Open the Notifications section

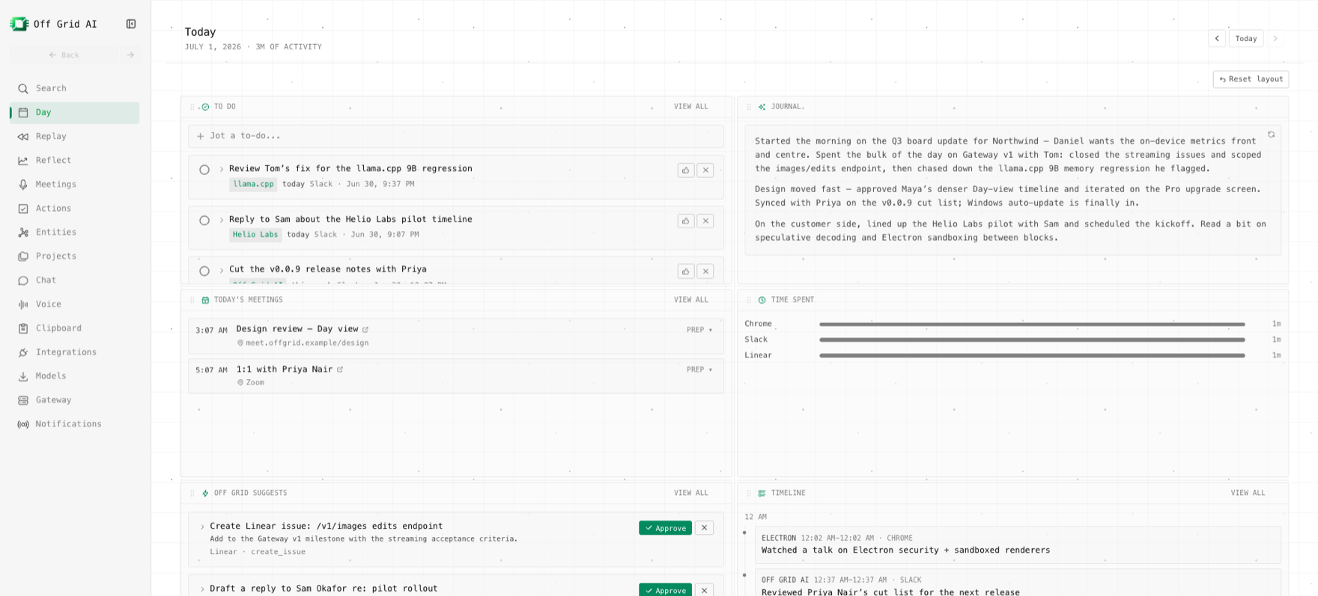74,423
